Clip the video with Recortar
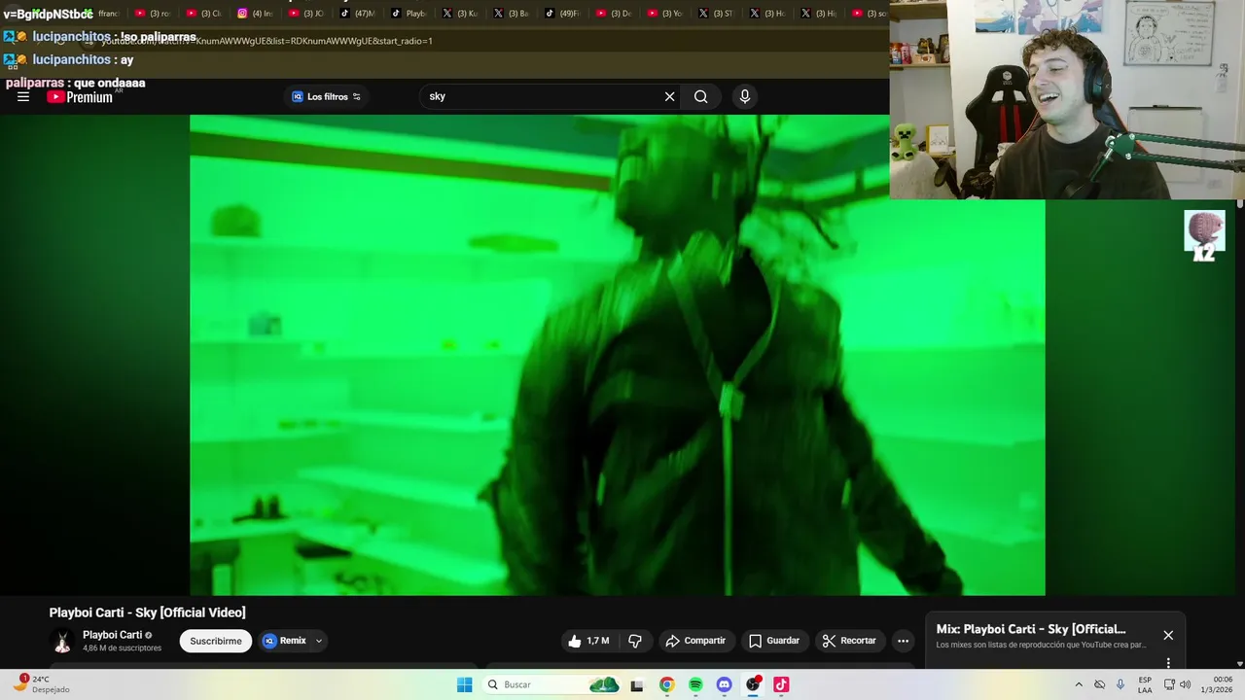The width and height of the screenshot is (1245, 700). (x=850, y=641)
